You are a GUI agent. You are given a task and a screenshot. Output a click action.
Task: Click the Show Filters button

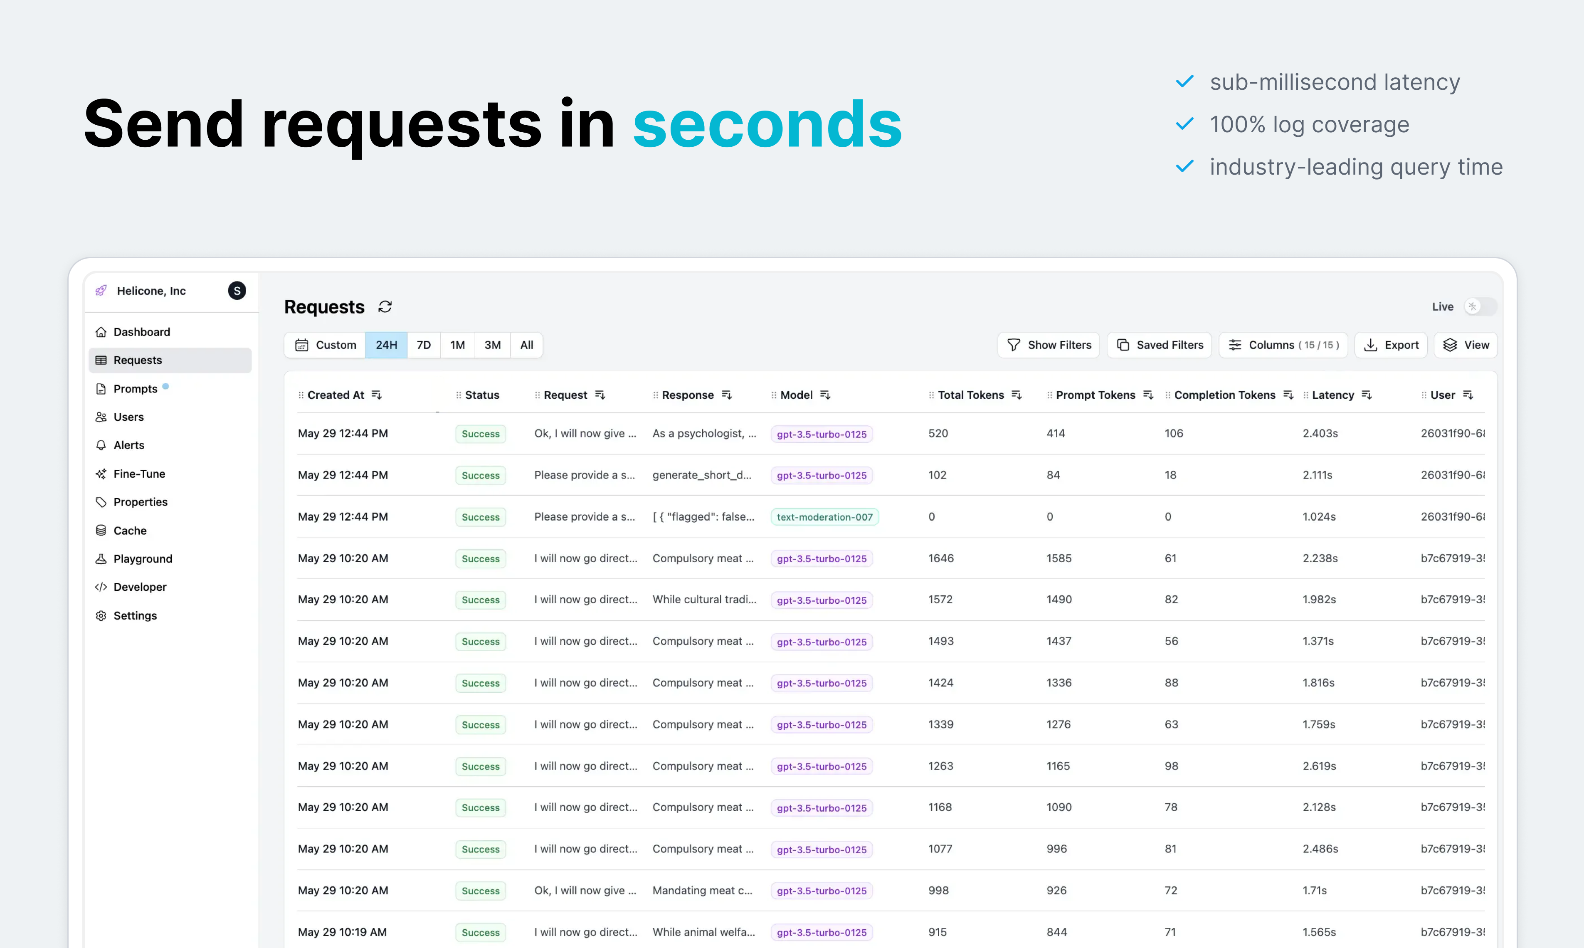1048,345
